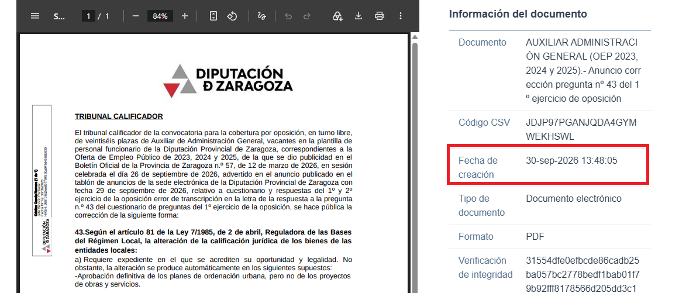The height and width of the screenshot is (293, 679).
Task: Toggle fit to page icon
Action: [x=213, y=16]
